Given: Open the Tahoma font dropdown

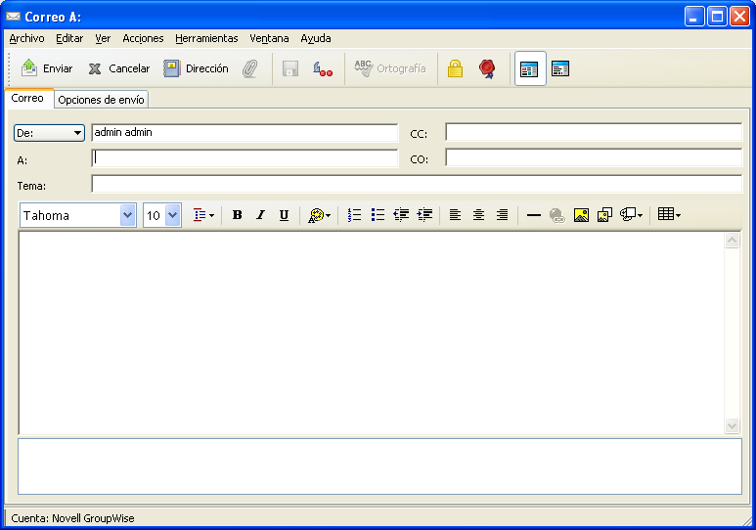Looking at the screenshot, I should 127,215.
